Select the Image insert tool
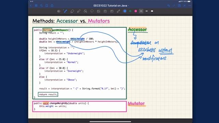 (x=99, y=11)
